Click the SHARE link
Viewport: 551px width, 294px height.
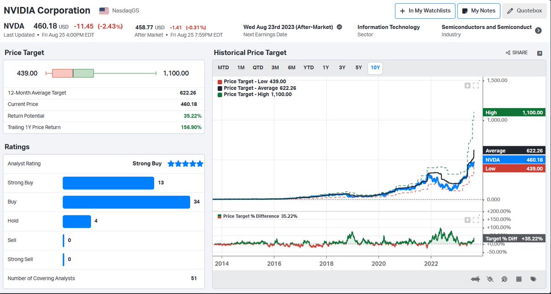coord(517,53)
